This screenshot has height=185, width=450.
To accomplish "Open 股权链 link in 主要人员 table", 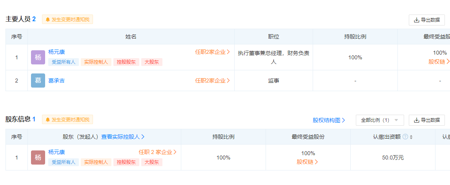I will [439, 61].
